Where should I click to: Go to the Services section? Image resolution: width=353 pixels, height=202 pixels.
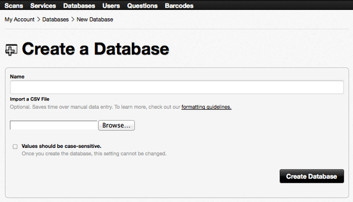click(43, 6)
